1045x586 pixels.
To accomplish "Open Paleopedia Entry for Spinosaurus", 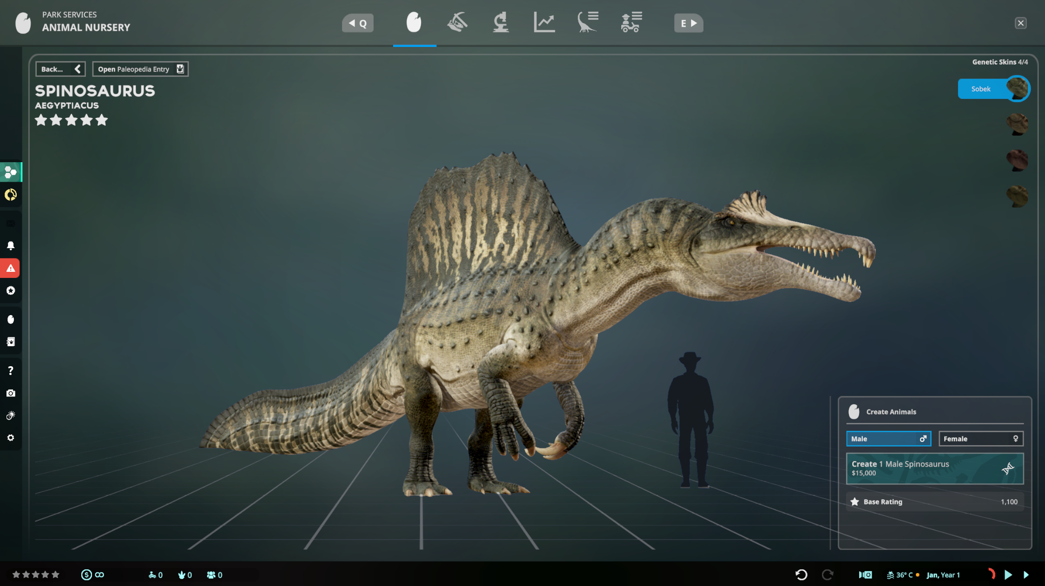I will point(140,69).
